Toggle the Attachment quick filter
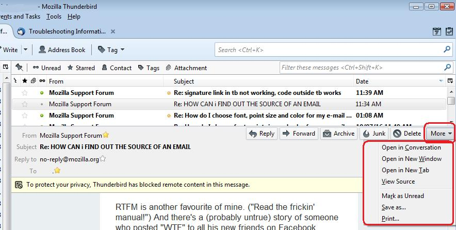The image size is (456, 230). click(x=186, y=68)
